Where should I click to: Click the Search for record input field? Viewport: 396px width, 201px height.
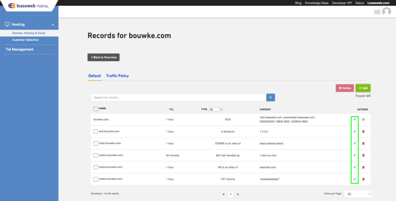tap(179, 97)
